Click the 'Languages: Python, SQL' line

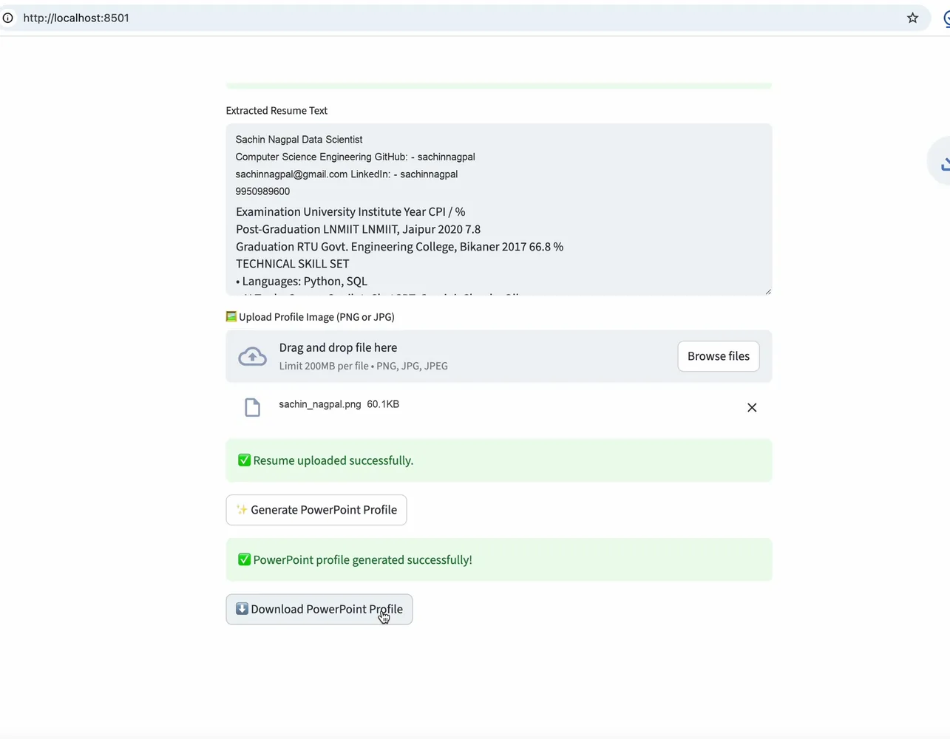point(302,282)
